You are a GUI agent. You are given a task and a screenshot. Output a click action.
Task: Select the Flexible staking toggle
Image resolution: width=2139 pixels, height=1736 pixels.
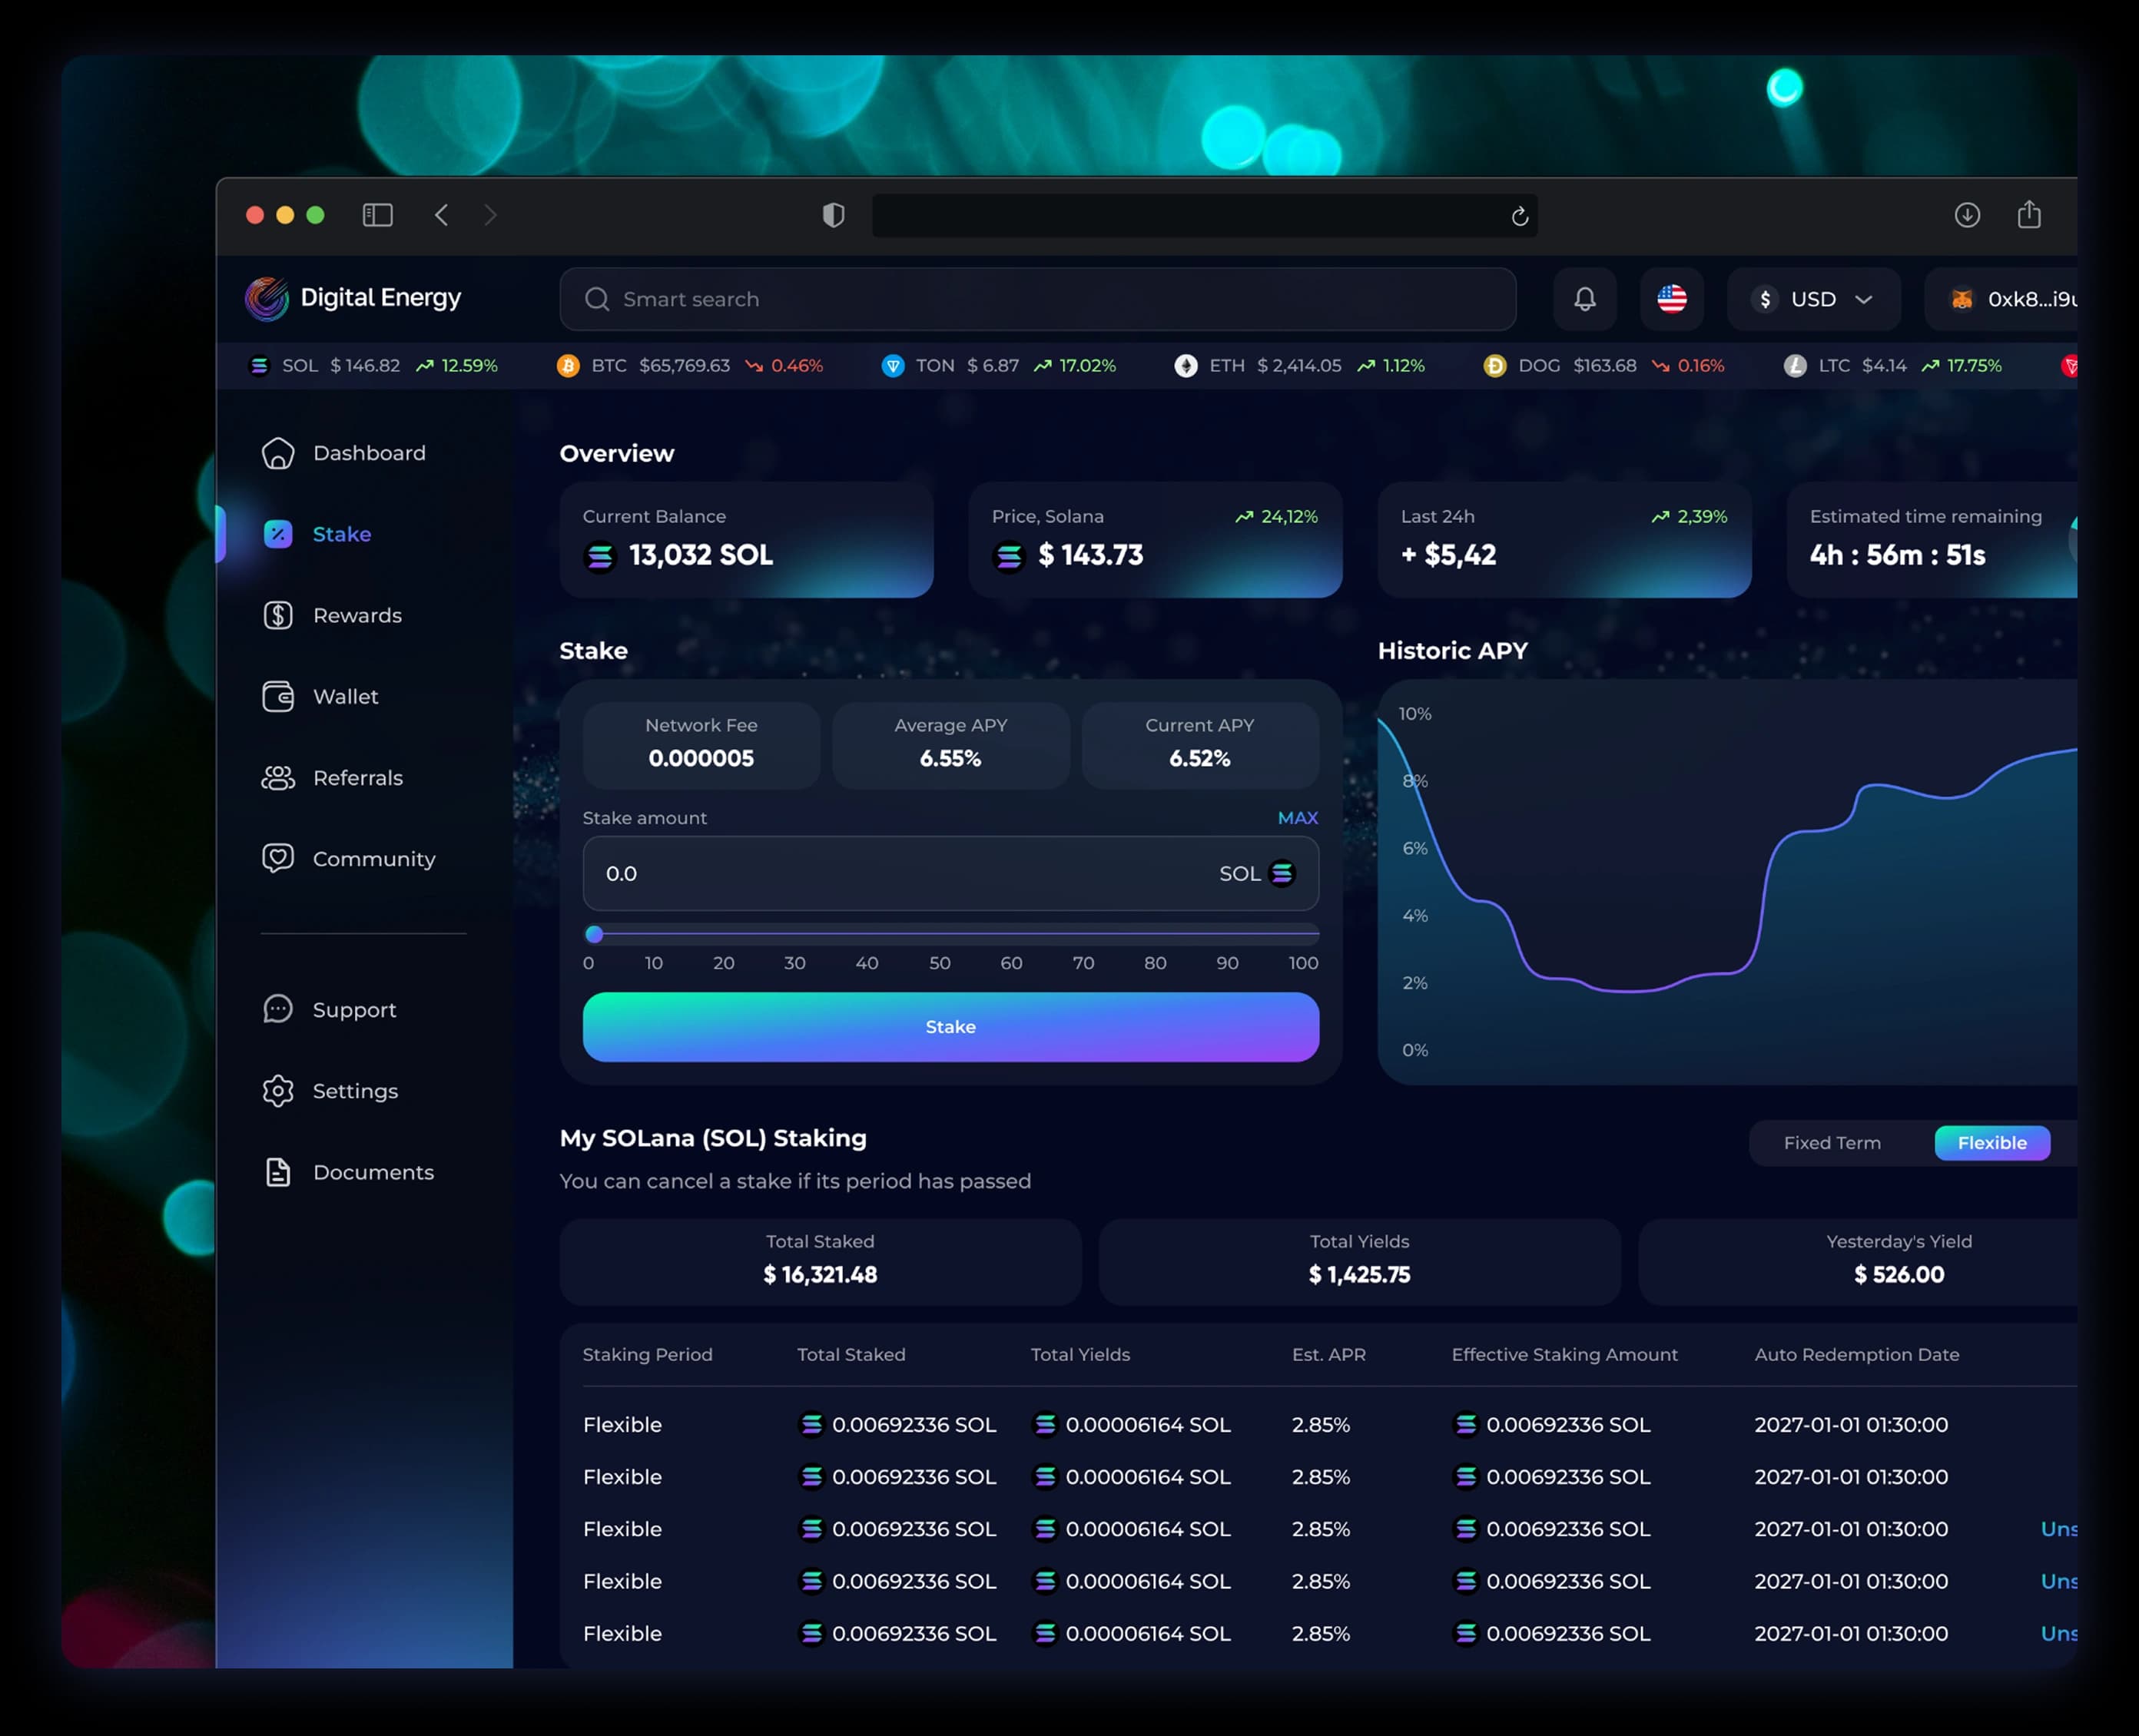tap(1991, 1143)
